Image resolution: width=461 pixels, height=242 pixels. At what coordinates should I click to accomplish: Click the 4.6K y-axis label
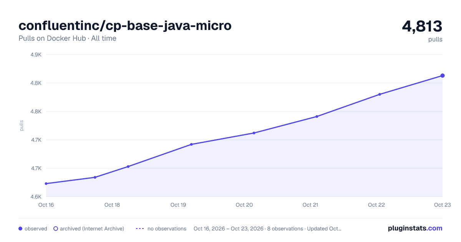click(36, 197)
